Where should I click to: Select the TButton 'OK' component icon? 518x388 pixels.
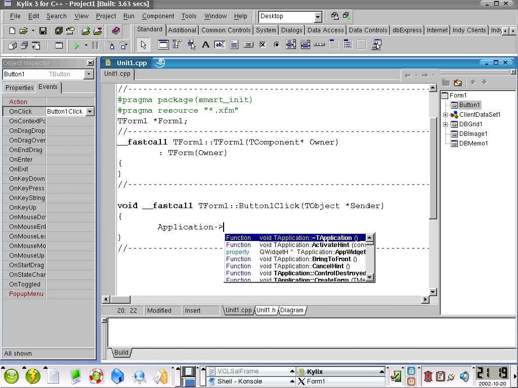248,45
